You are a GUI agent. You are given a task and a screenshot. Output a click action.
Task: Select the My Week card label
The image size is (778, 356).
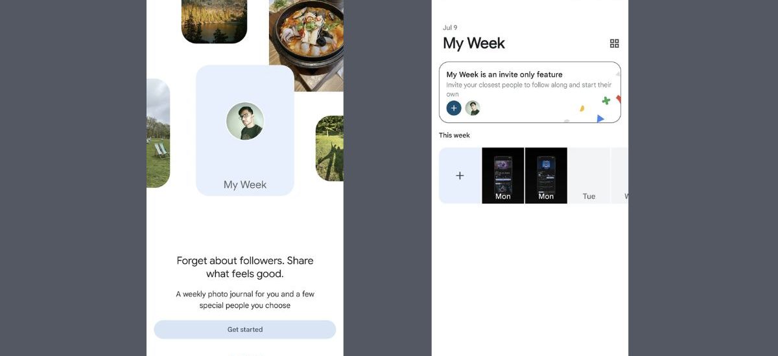(x=245, y=184)
